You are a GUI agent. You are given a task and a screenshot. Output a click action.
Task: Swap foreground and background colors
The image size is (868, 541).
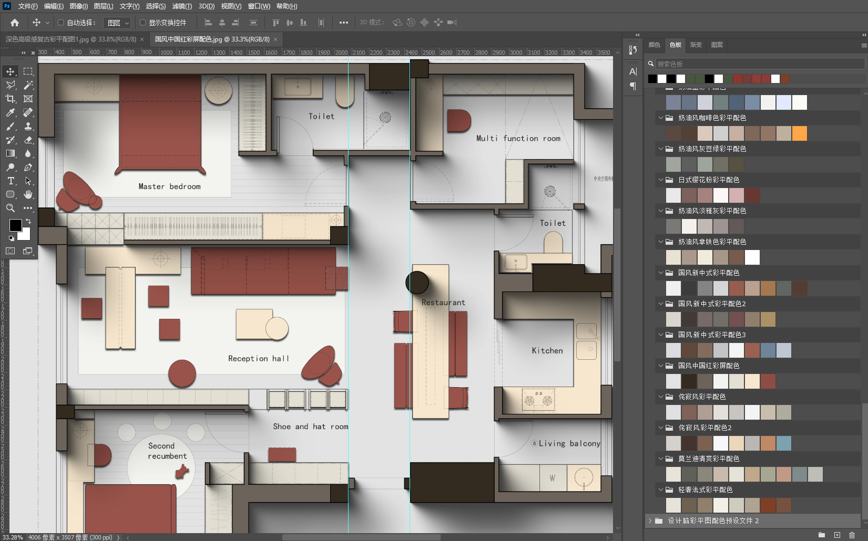(x=28, y=221)
